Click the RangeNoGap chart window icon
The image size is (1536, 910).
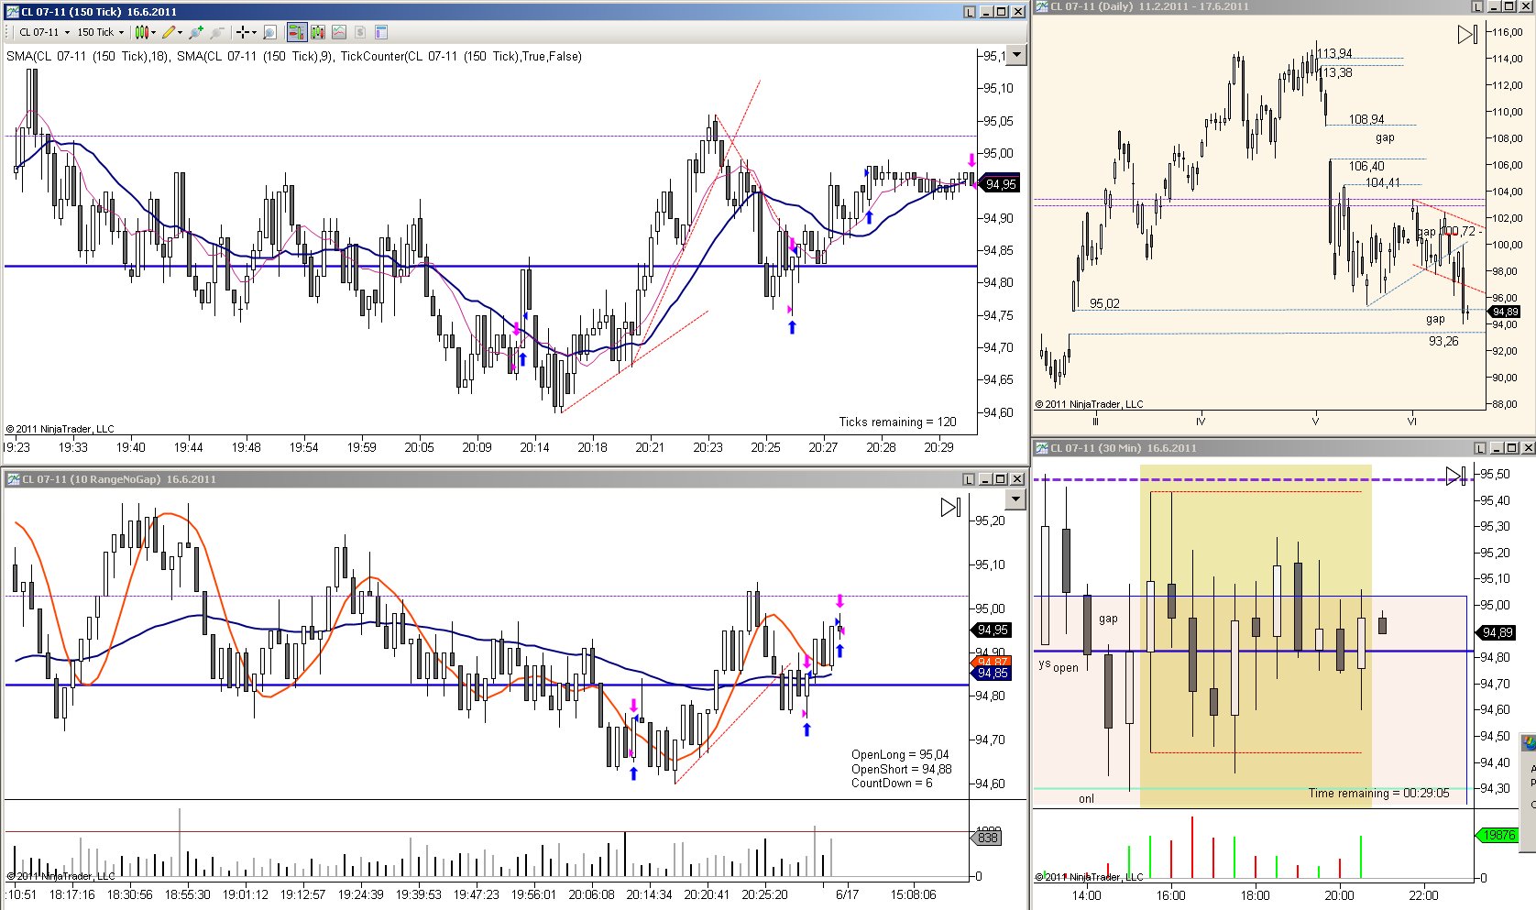[x=12, y=478]
